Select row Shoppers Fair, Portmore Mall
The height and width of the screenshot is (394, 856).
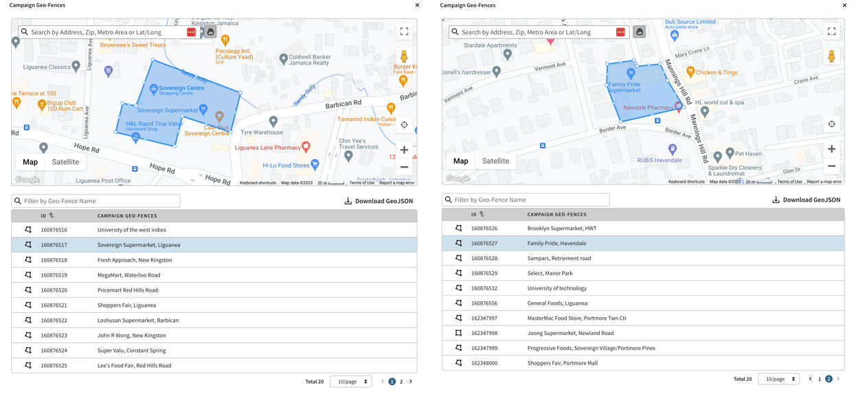643,363
